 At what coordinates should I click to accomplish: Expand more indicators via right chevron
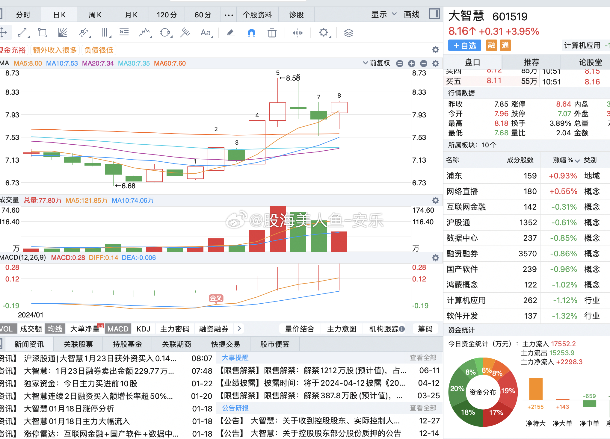(x=239, y=329)
